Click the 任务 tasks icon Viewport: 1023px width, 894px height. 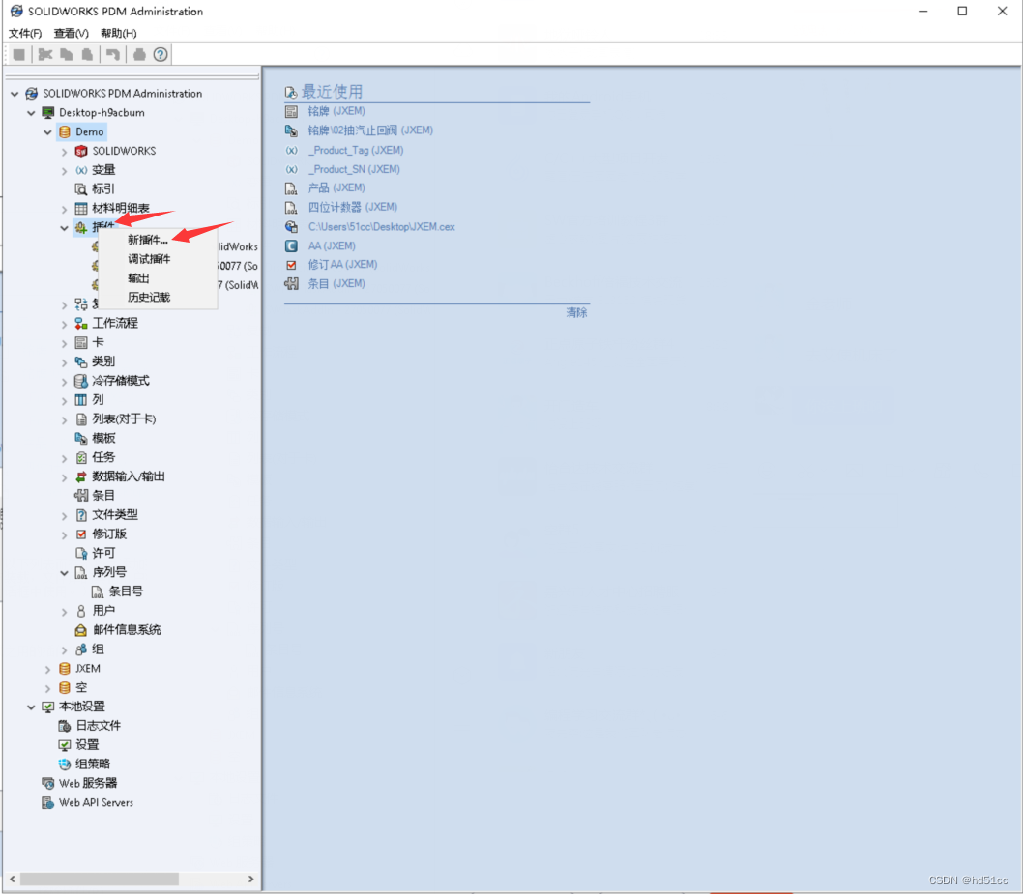pyautogui.click(x=81, y=458)
